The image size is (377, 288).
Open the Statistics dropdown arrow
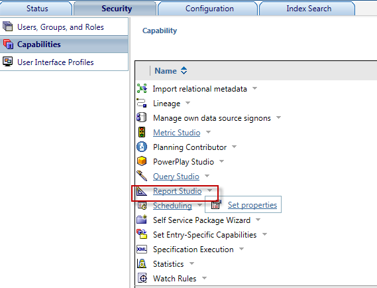click(191, 263)
